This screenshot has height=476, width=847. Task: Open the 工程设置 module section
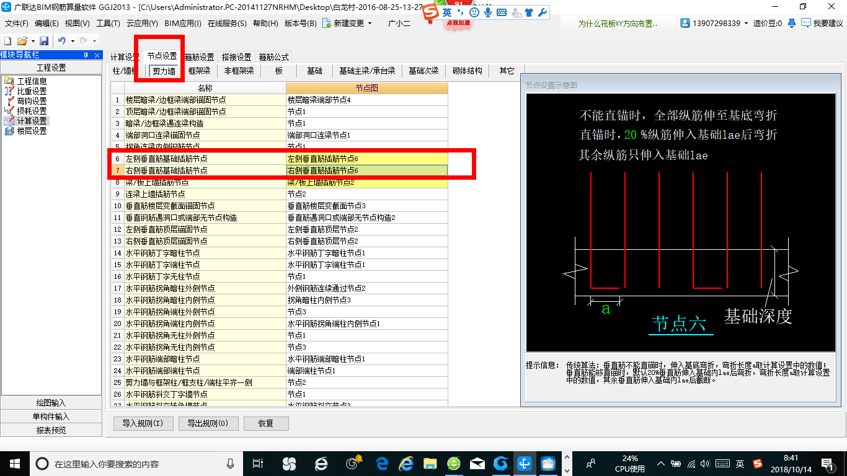pyautogui.click(x=51, y=68)
